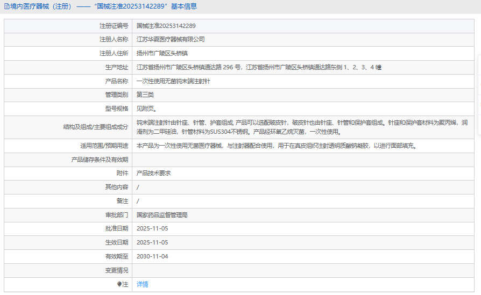
Task: Select registration number value 国械注准20253142289
Action: [x=166, y=26]
